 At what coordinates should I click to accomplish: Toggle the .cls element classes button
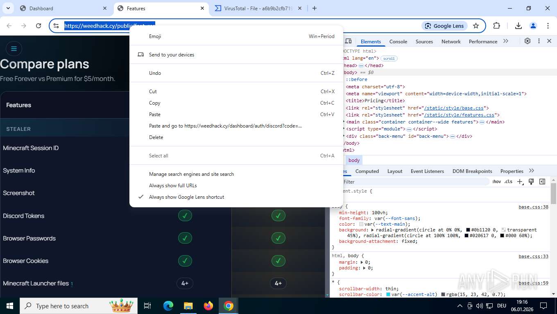pyautogui.click(x=508, y=182)
